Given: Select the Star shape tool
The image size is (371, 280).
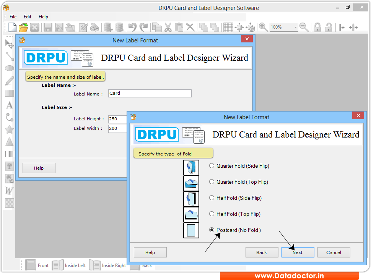Looking at the screenshot, I should click(9, 129).
